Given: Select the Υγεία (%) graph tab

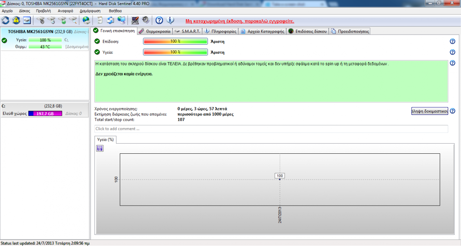Looking at the screenshot, I should [106, 140].
